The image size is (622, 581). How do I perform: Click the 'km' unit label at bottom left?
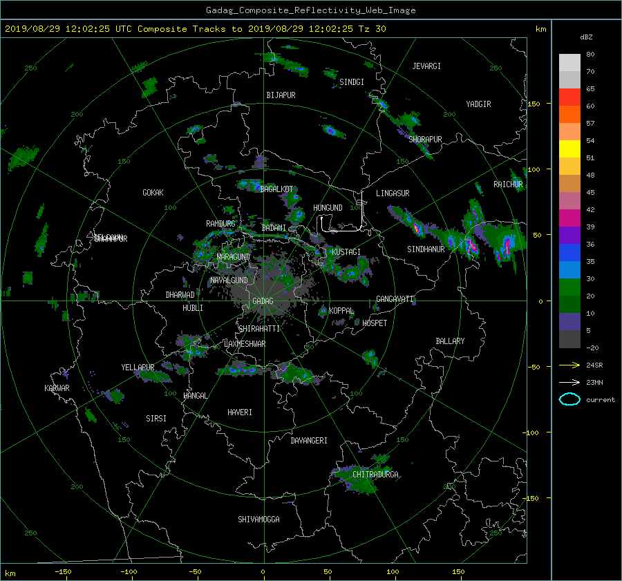pyautogui.click(x=10, y=573)
